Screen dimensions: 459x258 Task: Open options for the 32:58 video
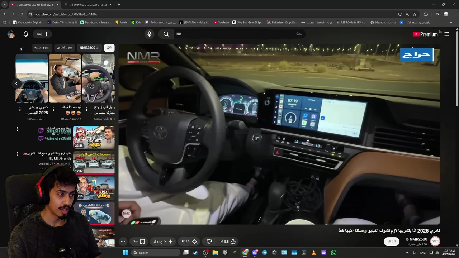tap(17, 129)
